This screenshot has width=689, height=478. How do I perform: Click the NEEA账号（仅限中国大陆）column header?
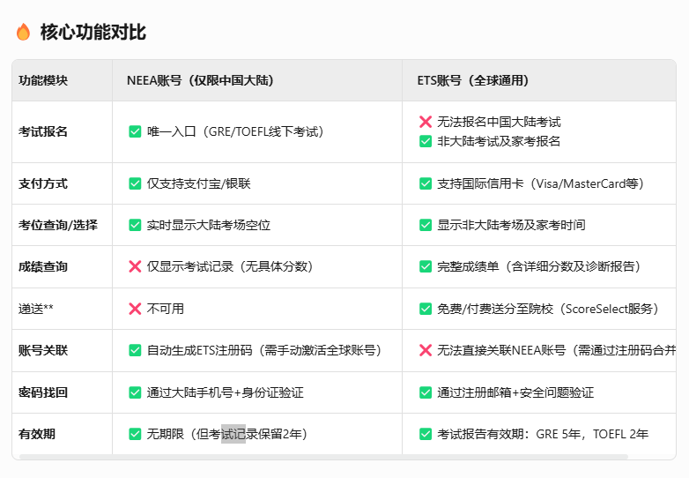coord(200,80)
